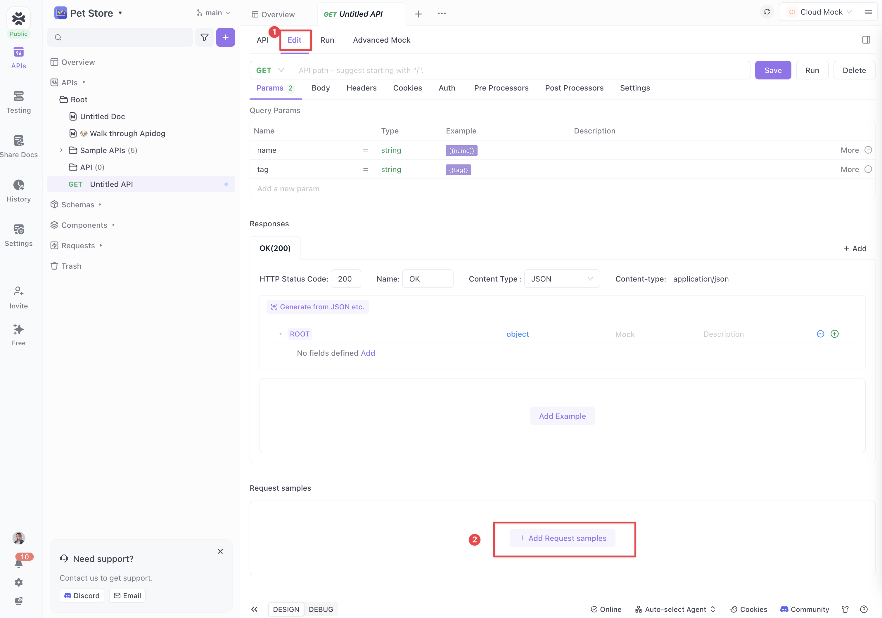Open the notifications bell icon
The width and height of the screenshot is (882, 618).
point(18,563)
